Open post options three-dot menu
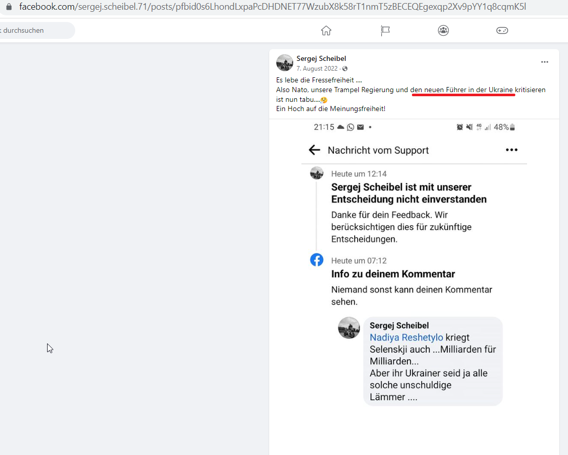Image resolution: width=568 pixels, height=455 pixels. tap(544, 62)
